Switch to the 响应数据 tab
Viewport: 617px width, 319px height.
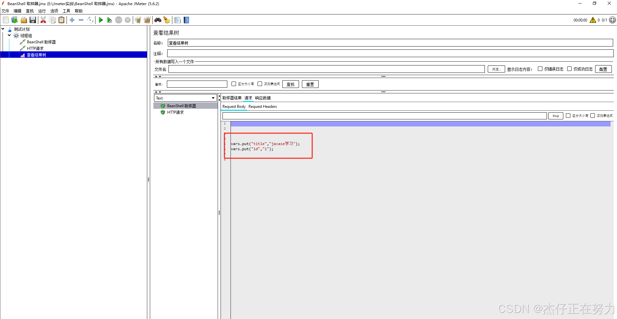coord(263,98)
